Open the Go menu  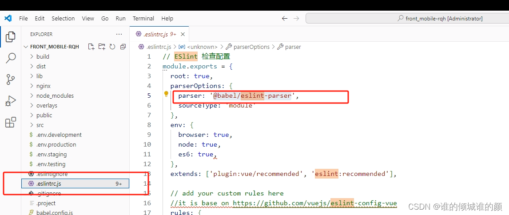[105, 19]
